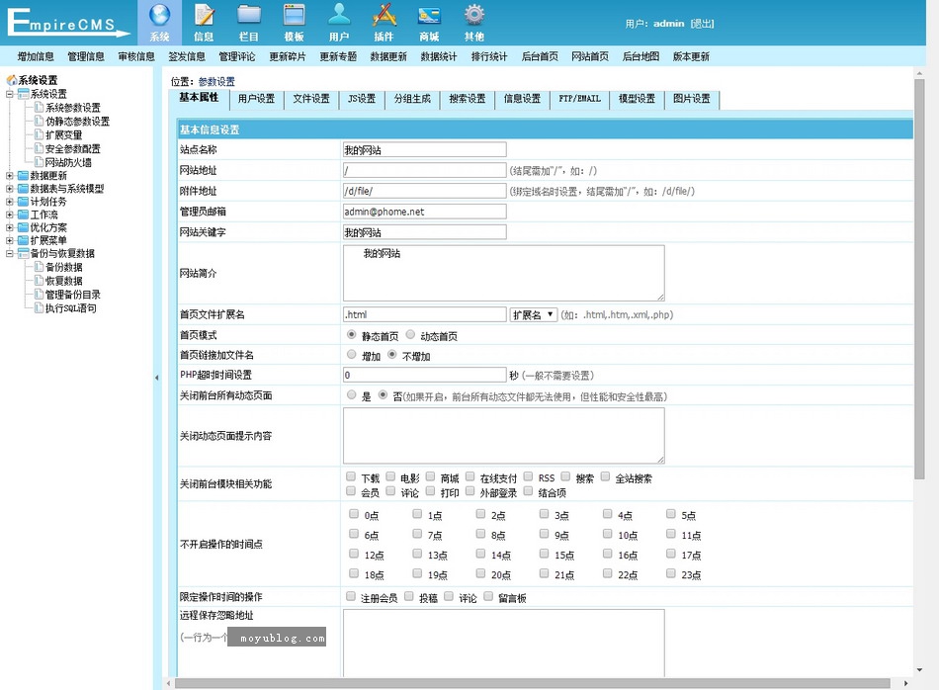Expand the 工作流 tree node

(x=10, y=215)
